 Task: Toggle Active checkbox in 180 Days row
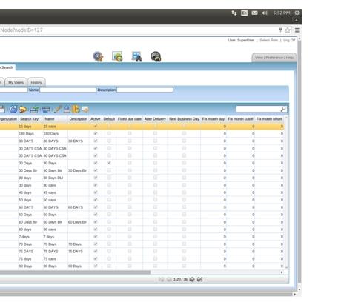(96, 133)
